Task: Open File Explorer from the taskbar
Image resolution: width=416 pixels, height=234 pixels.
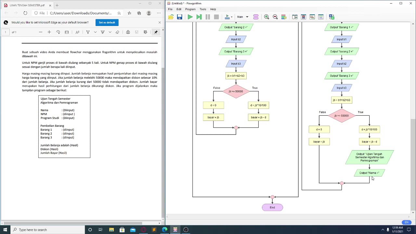Action: pos(111,230)
